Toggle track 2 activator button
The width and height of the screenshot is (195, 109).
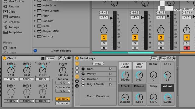click(135, 38)
